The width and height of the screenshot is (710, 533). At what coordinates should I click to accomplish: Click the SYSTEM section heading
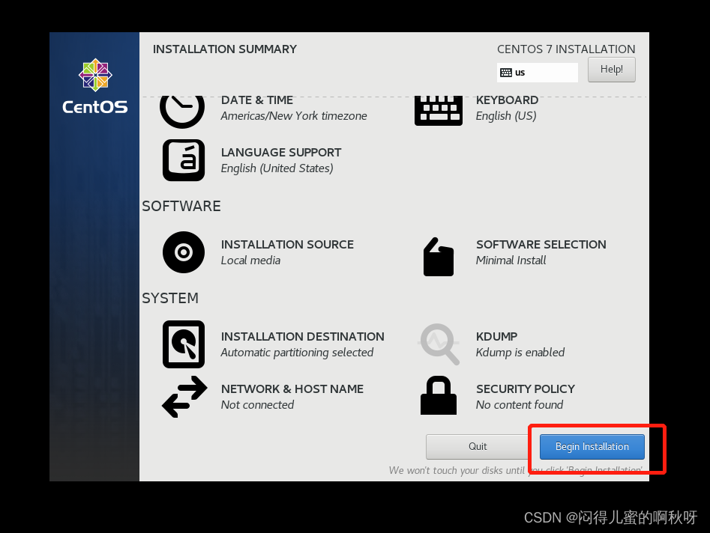point(170,299)
